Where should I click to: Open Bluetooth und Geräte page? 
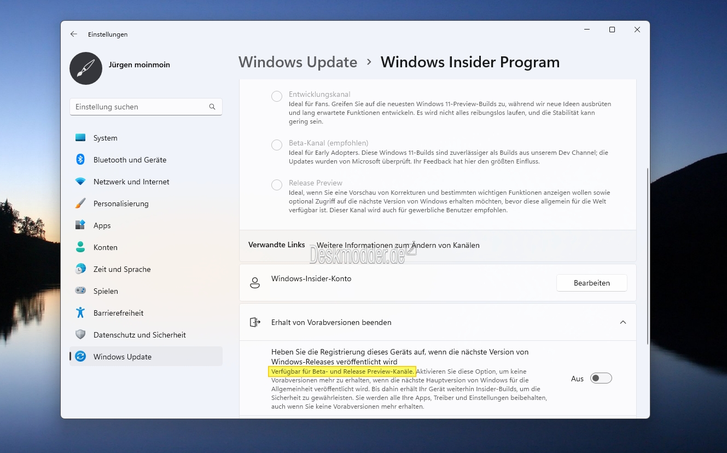tap(146, 160)
